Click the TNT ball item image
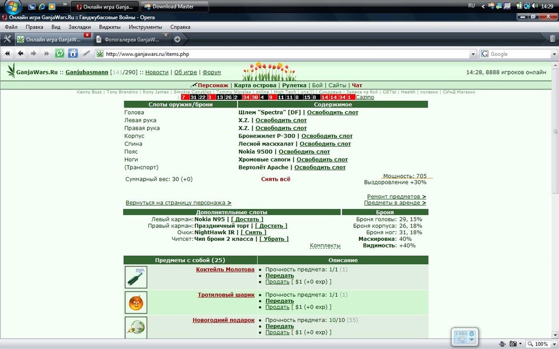The height and width of the screenshot is (349, 559). pos(136,302)
